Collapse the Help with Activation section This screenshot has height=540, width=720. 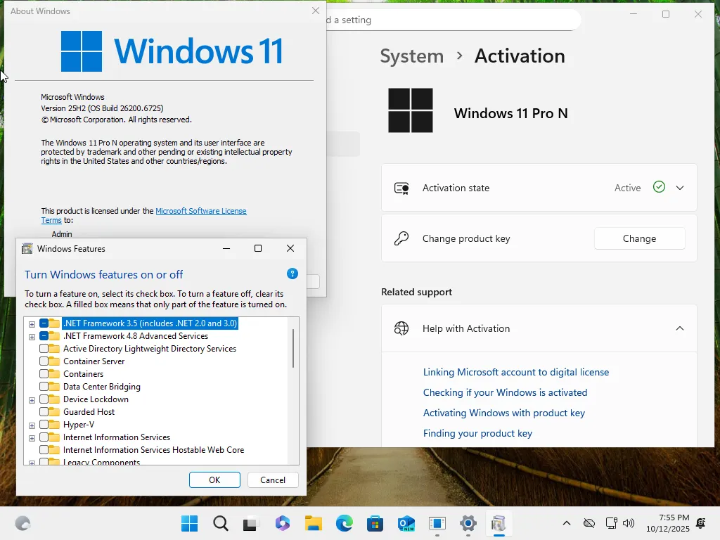click(679, 328)
